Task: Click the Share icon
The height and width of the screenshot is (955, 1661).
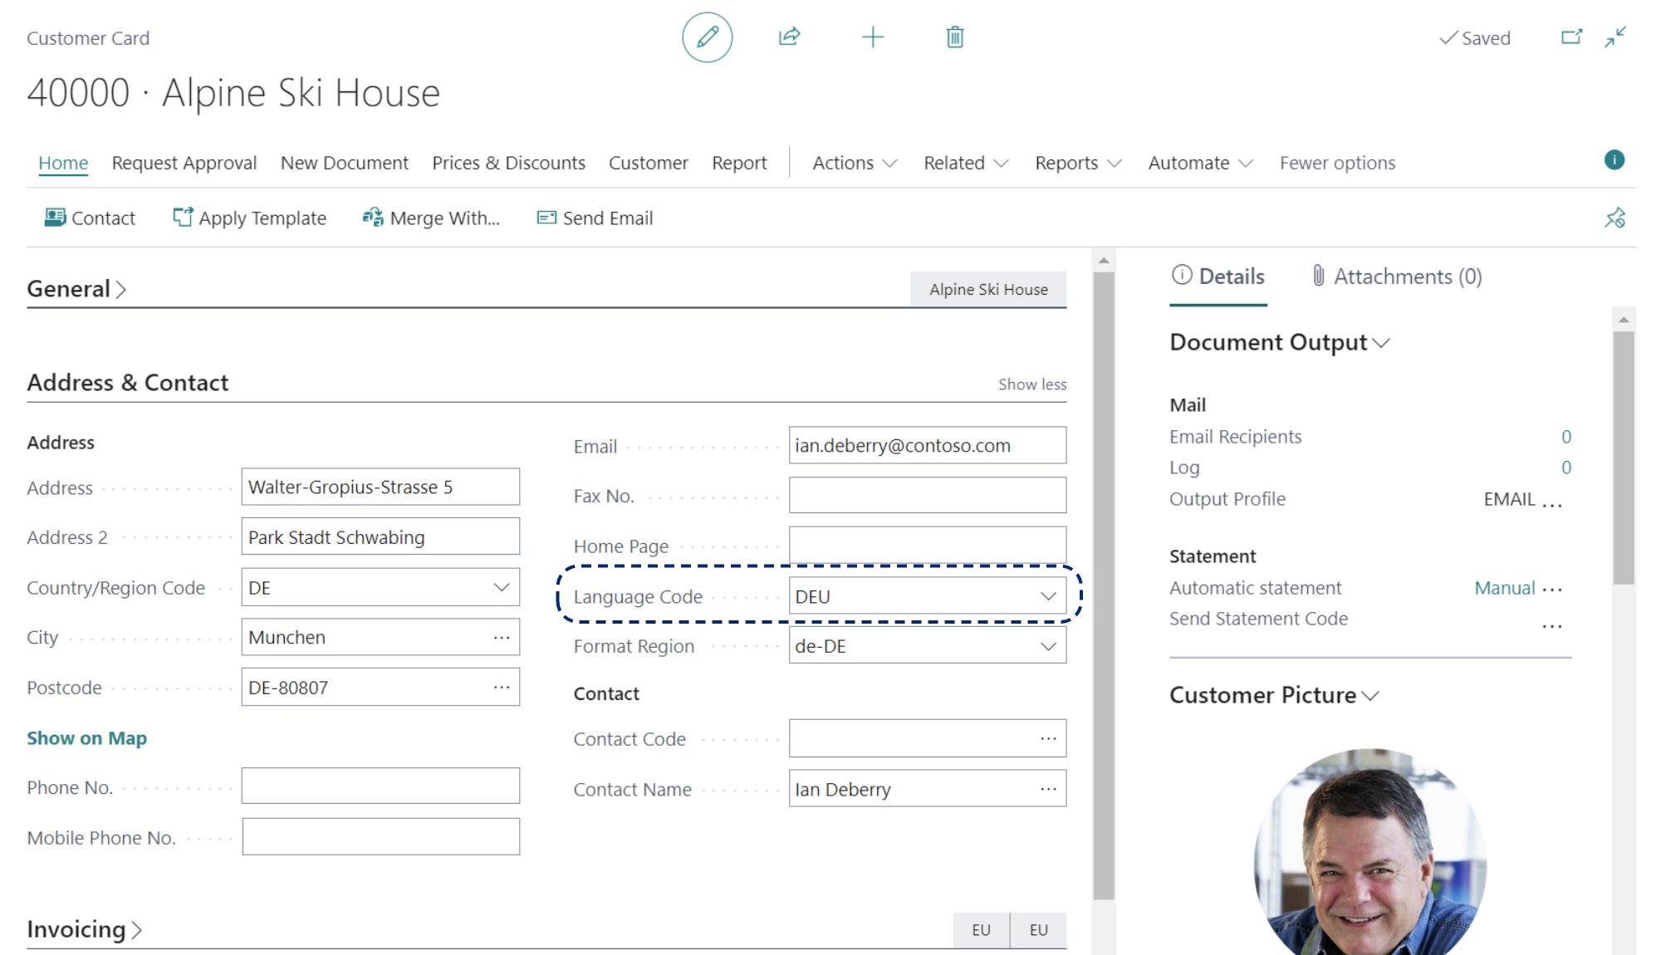Action: [x=788, y=37]
